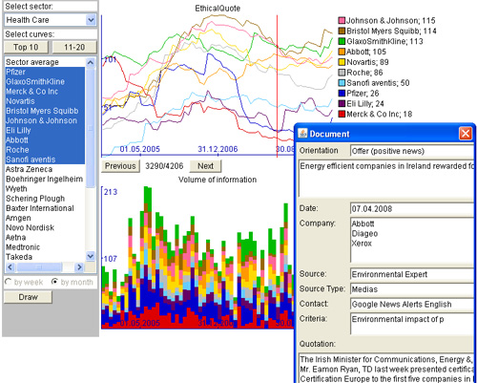
Task: Click the list scroll down arrow
Action: click(x=91, y=256)
